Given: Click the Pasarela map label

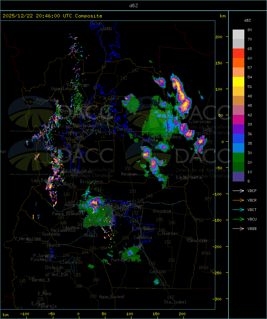Looking at the screenshot, I should click(x=47, y=306).
